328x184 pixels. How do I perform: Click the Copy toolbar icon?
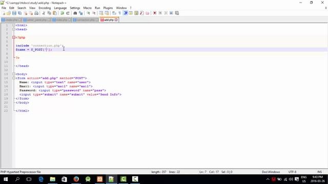49,13
